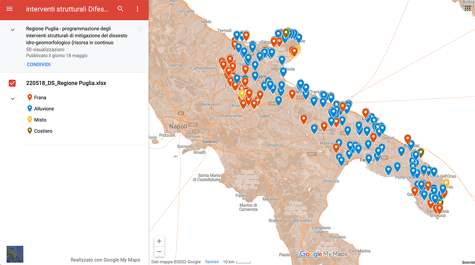The width and height of the screenshot is (475, 265).
Task: Switch to satellite view thumbnail
Action: pyautogui.click(x=15, y=254)
